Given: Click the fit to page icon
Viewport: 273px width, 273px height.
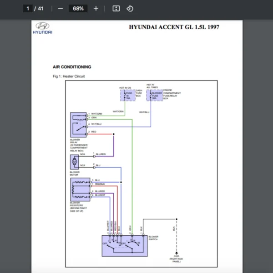Looking at the screenshot, I should [x=116, y=9].
